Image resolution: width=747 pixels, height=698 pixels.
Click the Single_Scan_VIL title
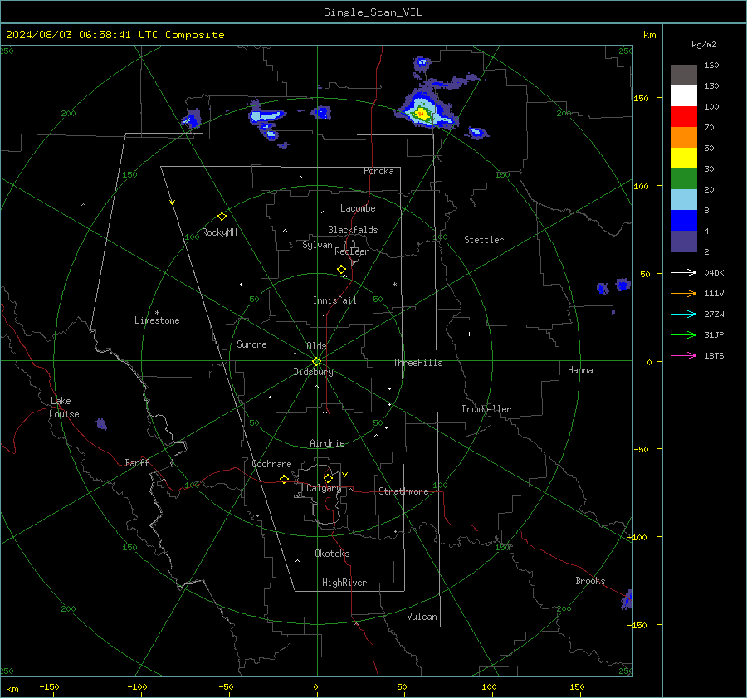pos(373,12)
